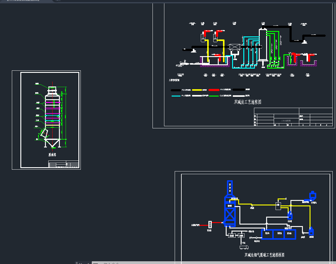
Task: Select the 双碱法工艺流程图 title text
Action: pyautogui.click(x=248, y=102)
